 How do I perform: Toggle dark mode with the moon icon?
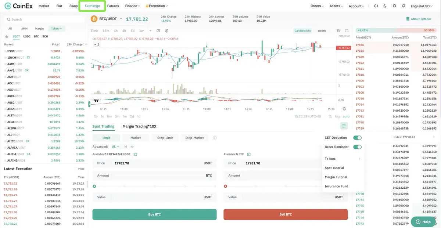(x=385, y=6)
